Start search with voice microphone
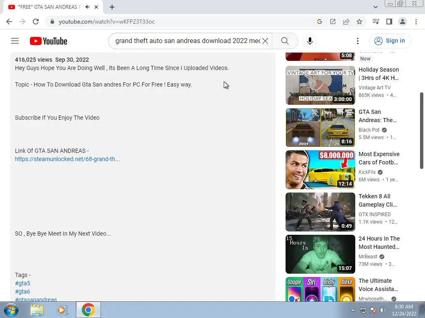 310,41
